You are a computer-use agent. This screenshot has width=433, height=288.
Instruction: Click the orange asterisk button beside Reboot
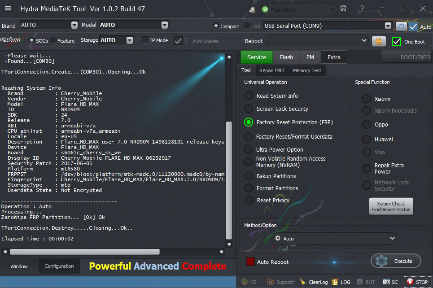[x=379, y=41]
